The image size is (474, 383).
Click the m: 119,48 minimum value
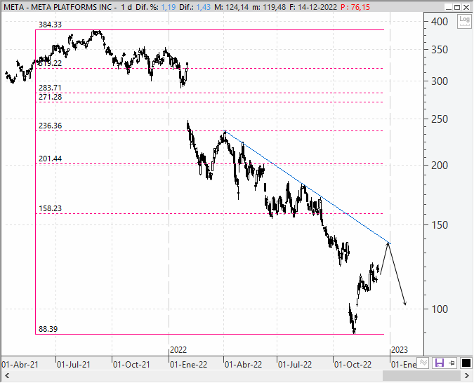pos(269,7)
